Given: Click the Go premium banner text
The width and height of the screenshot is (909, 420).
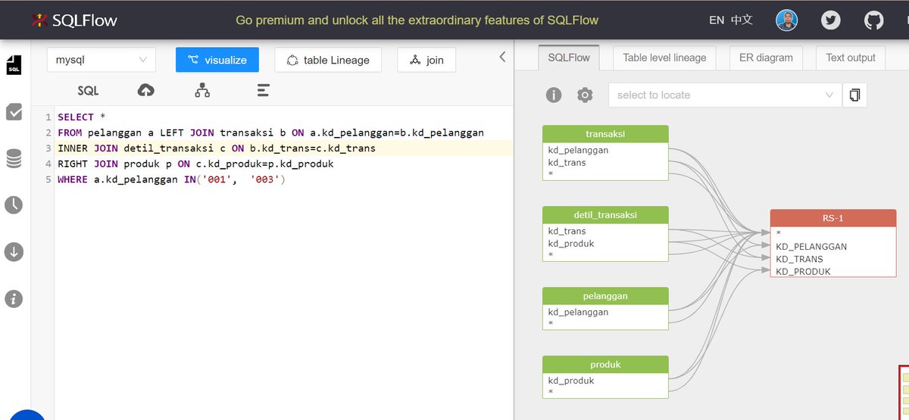Looking at the screenshot, I should point(417,20).
